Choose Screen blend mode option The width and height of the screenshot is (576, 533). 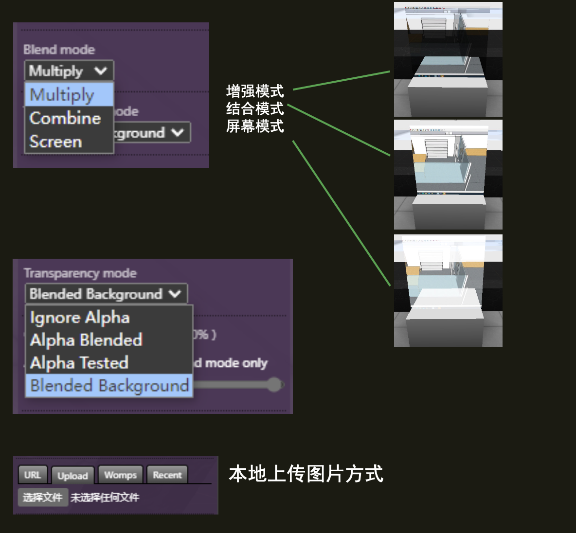69,142
